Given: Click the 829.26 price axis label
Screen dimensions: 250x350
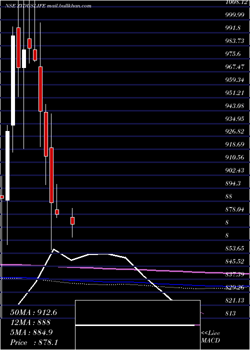Looking at the screenshot, I should (235, 287).
